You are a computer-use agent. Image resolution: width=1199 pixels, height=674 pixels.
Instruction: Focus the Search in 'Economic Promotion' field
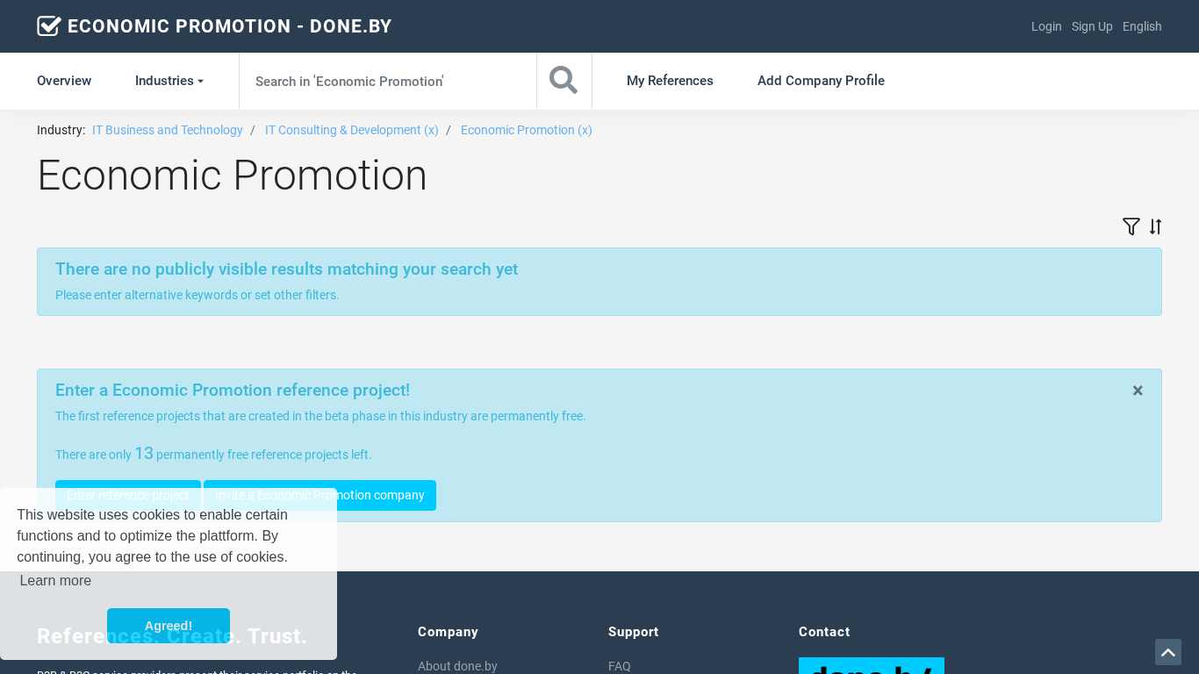pyautogui.click(x=388, y=81)
